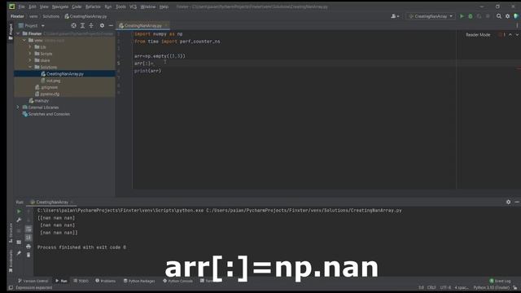The height and width of the screenshot is (293, 521).
Task: Open the Project view dropdown
Action: [32, 25]
